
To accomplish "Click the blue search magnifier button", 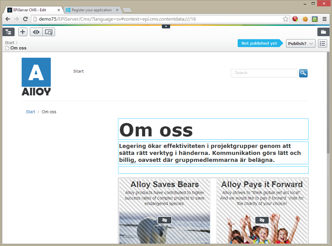I will pyautogui.click(x=303, y=73).
